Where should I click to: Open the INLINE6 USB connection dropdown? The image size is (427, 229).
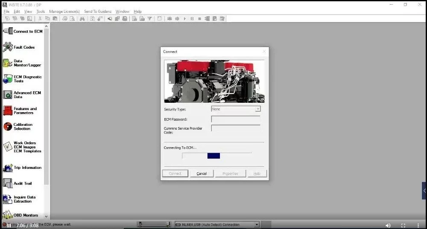coord(257,224)
